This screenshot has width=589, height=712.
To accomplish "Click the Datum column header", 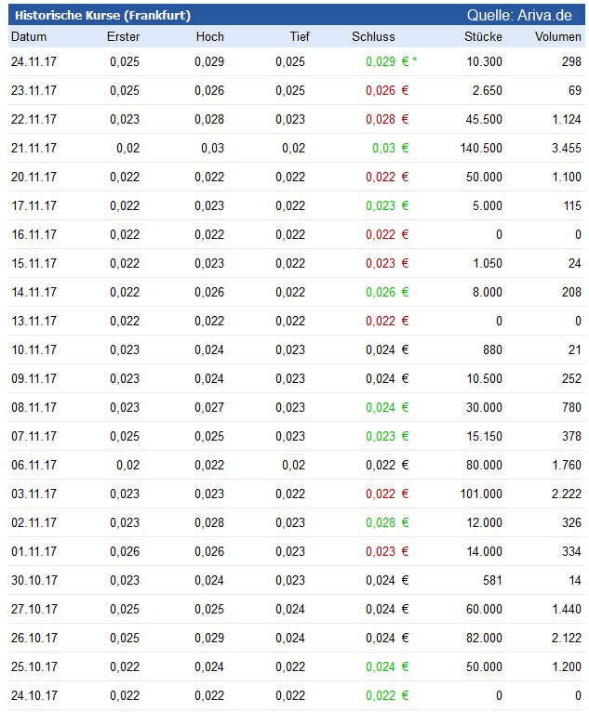I will click(28, 37).
